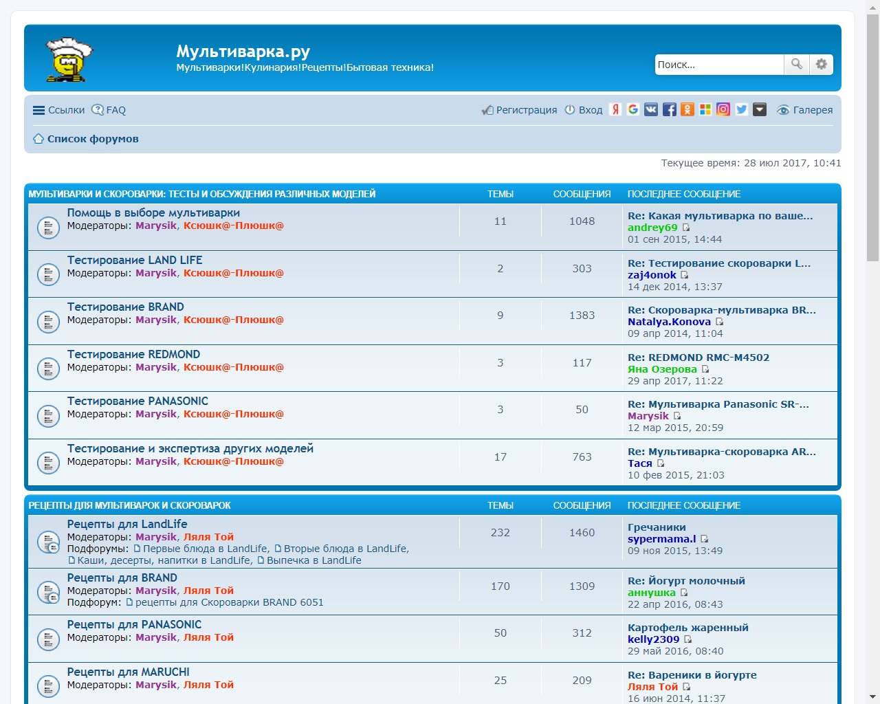Screen dimensions: 880x704
Task: Open forum Рецепты для PANASONIC
Action: click(x=134, y=625)
